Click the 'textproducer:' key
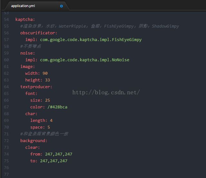206x178 pixels. point(36,87)
